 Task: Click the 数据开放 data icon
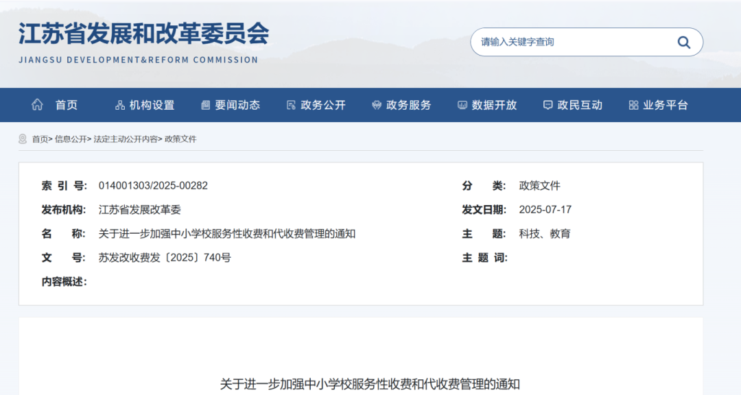[x=462, y=106]
